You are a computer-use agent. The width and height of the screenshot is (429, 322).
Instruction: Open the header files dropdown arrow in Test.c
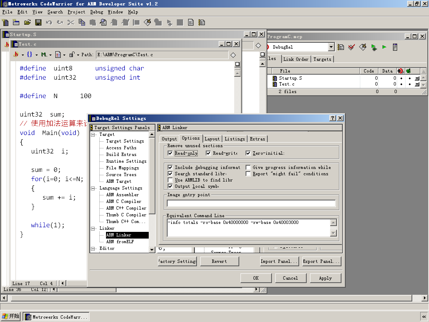pos(23,55)
